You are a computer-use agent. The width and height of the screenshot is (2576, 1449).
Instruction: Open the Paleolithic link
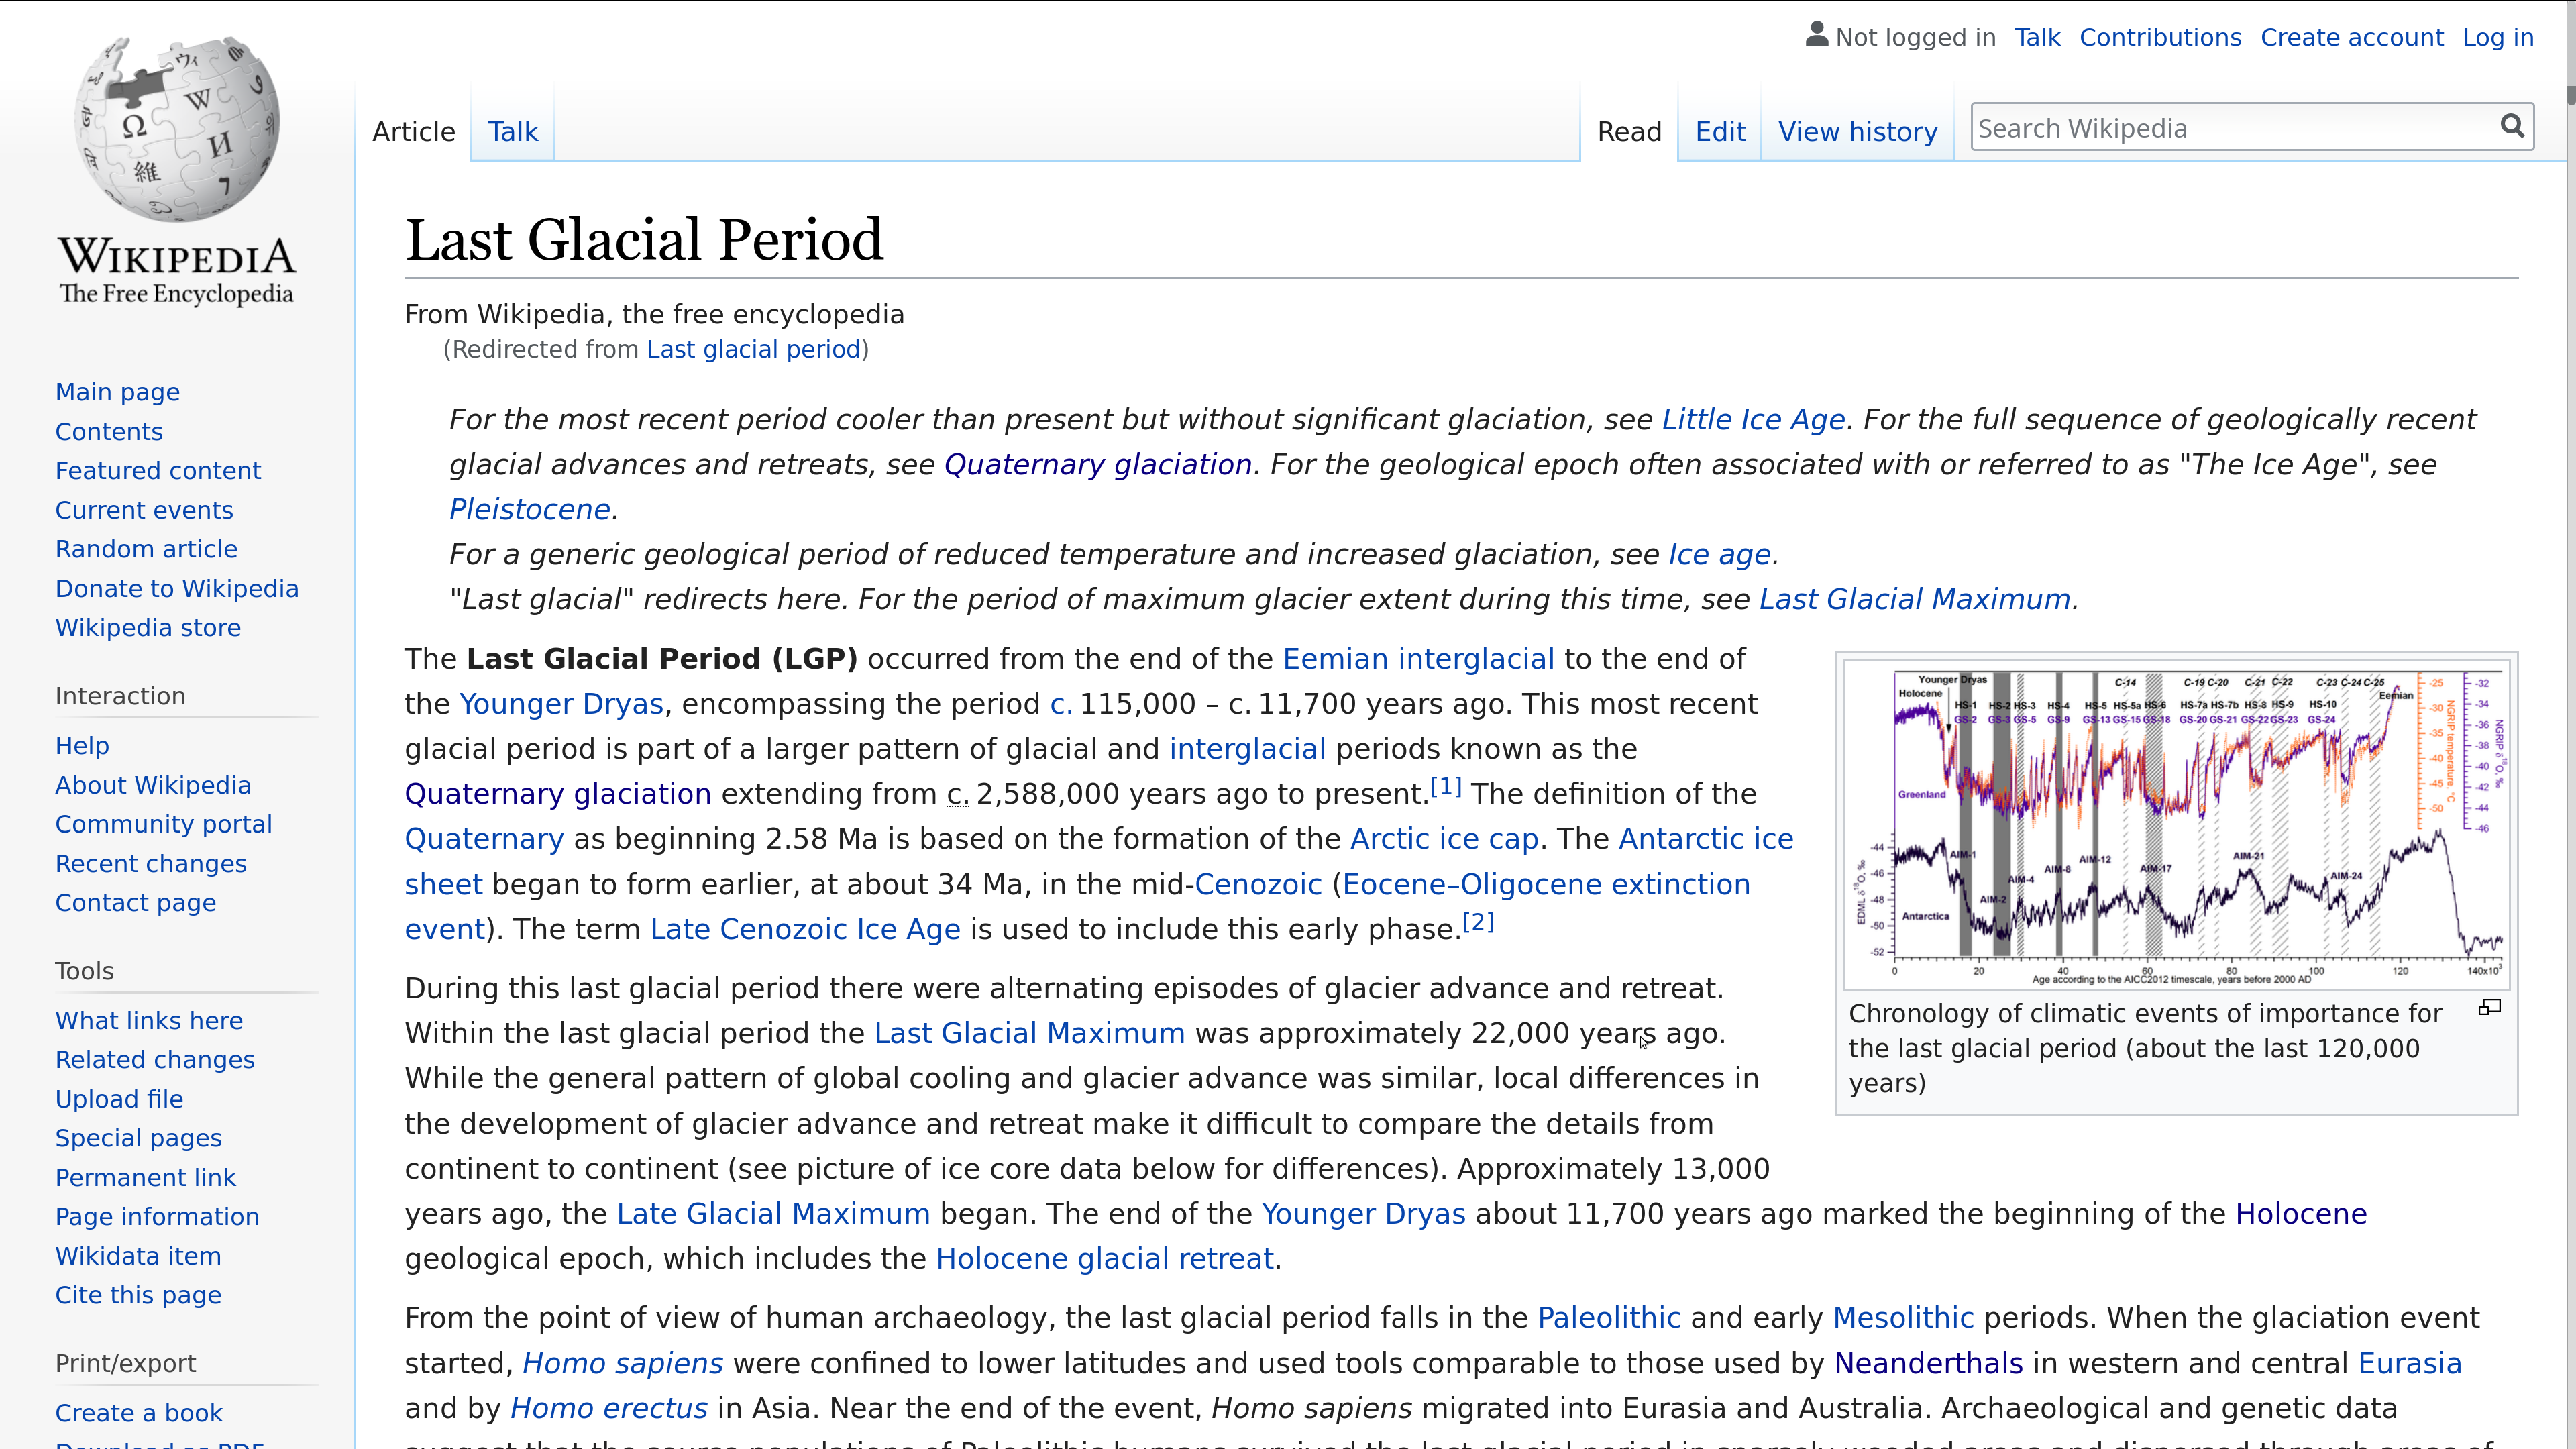coord(1608,1318)
